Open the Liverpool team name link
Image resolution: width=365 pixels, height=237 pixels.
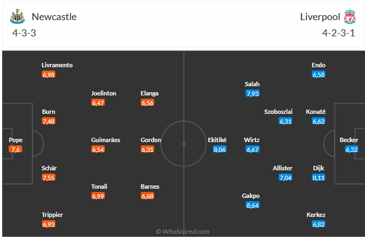click(x=320, y=17)
